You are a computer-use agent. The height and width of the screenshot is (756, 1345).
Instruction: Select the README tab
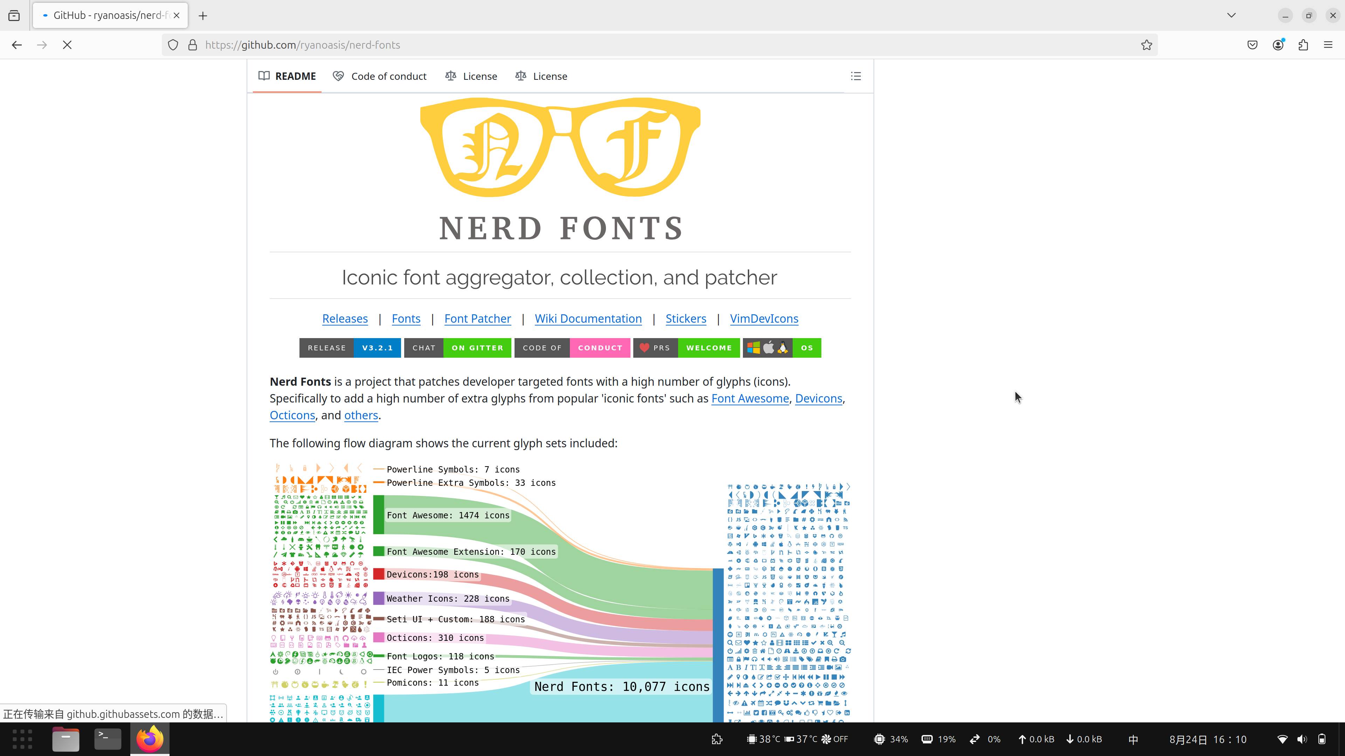coord(287,76)
